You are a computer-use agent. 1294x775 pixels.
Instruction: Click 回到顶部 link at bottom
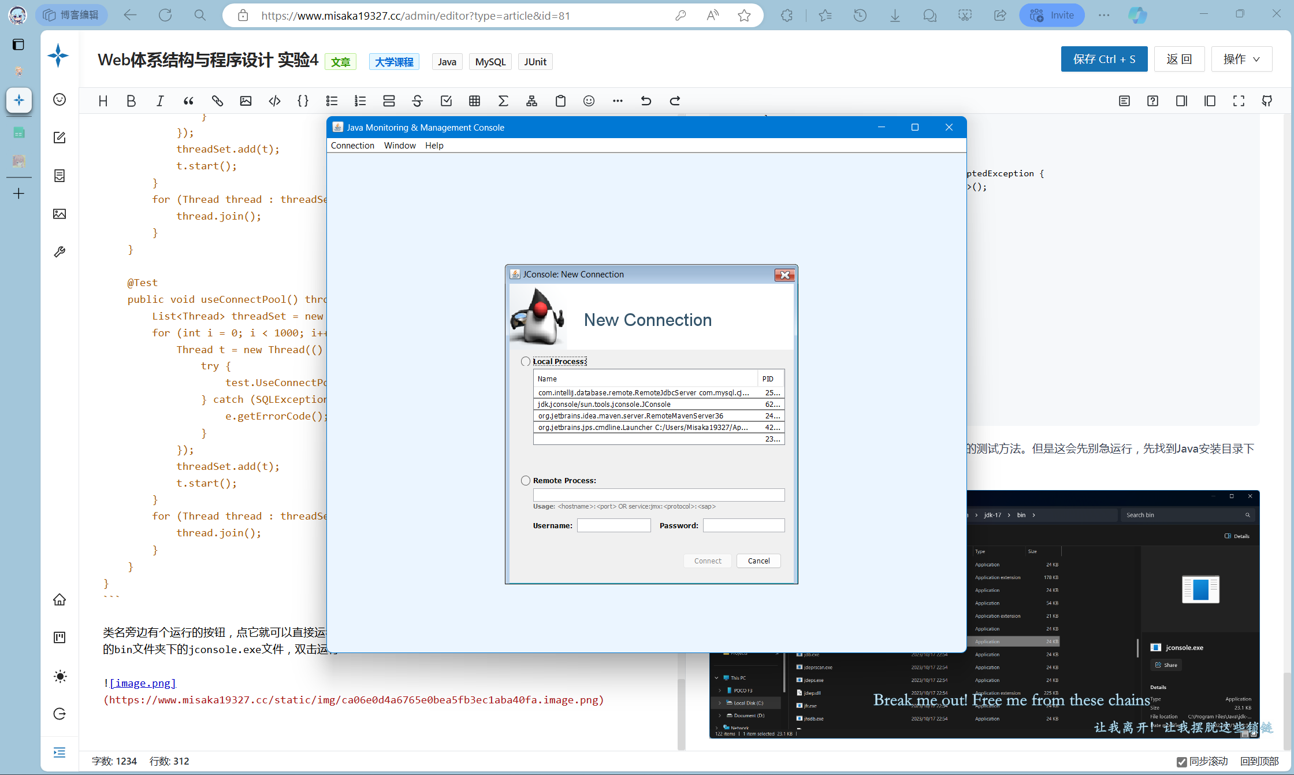point(1259,762)
